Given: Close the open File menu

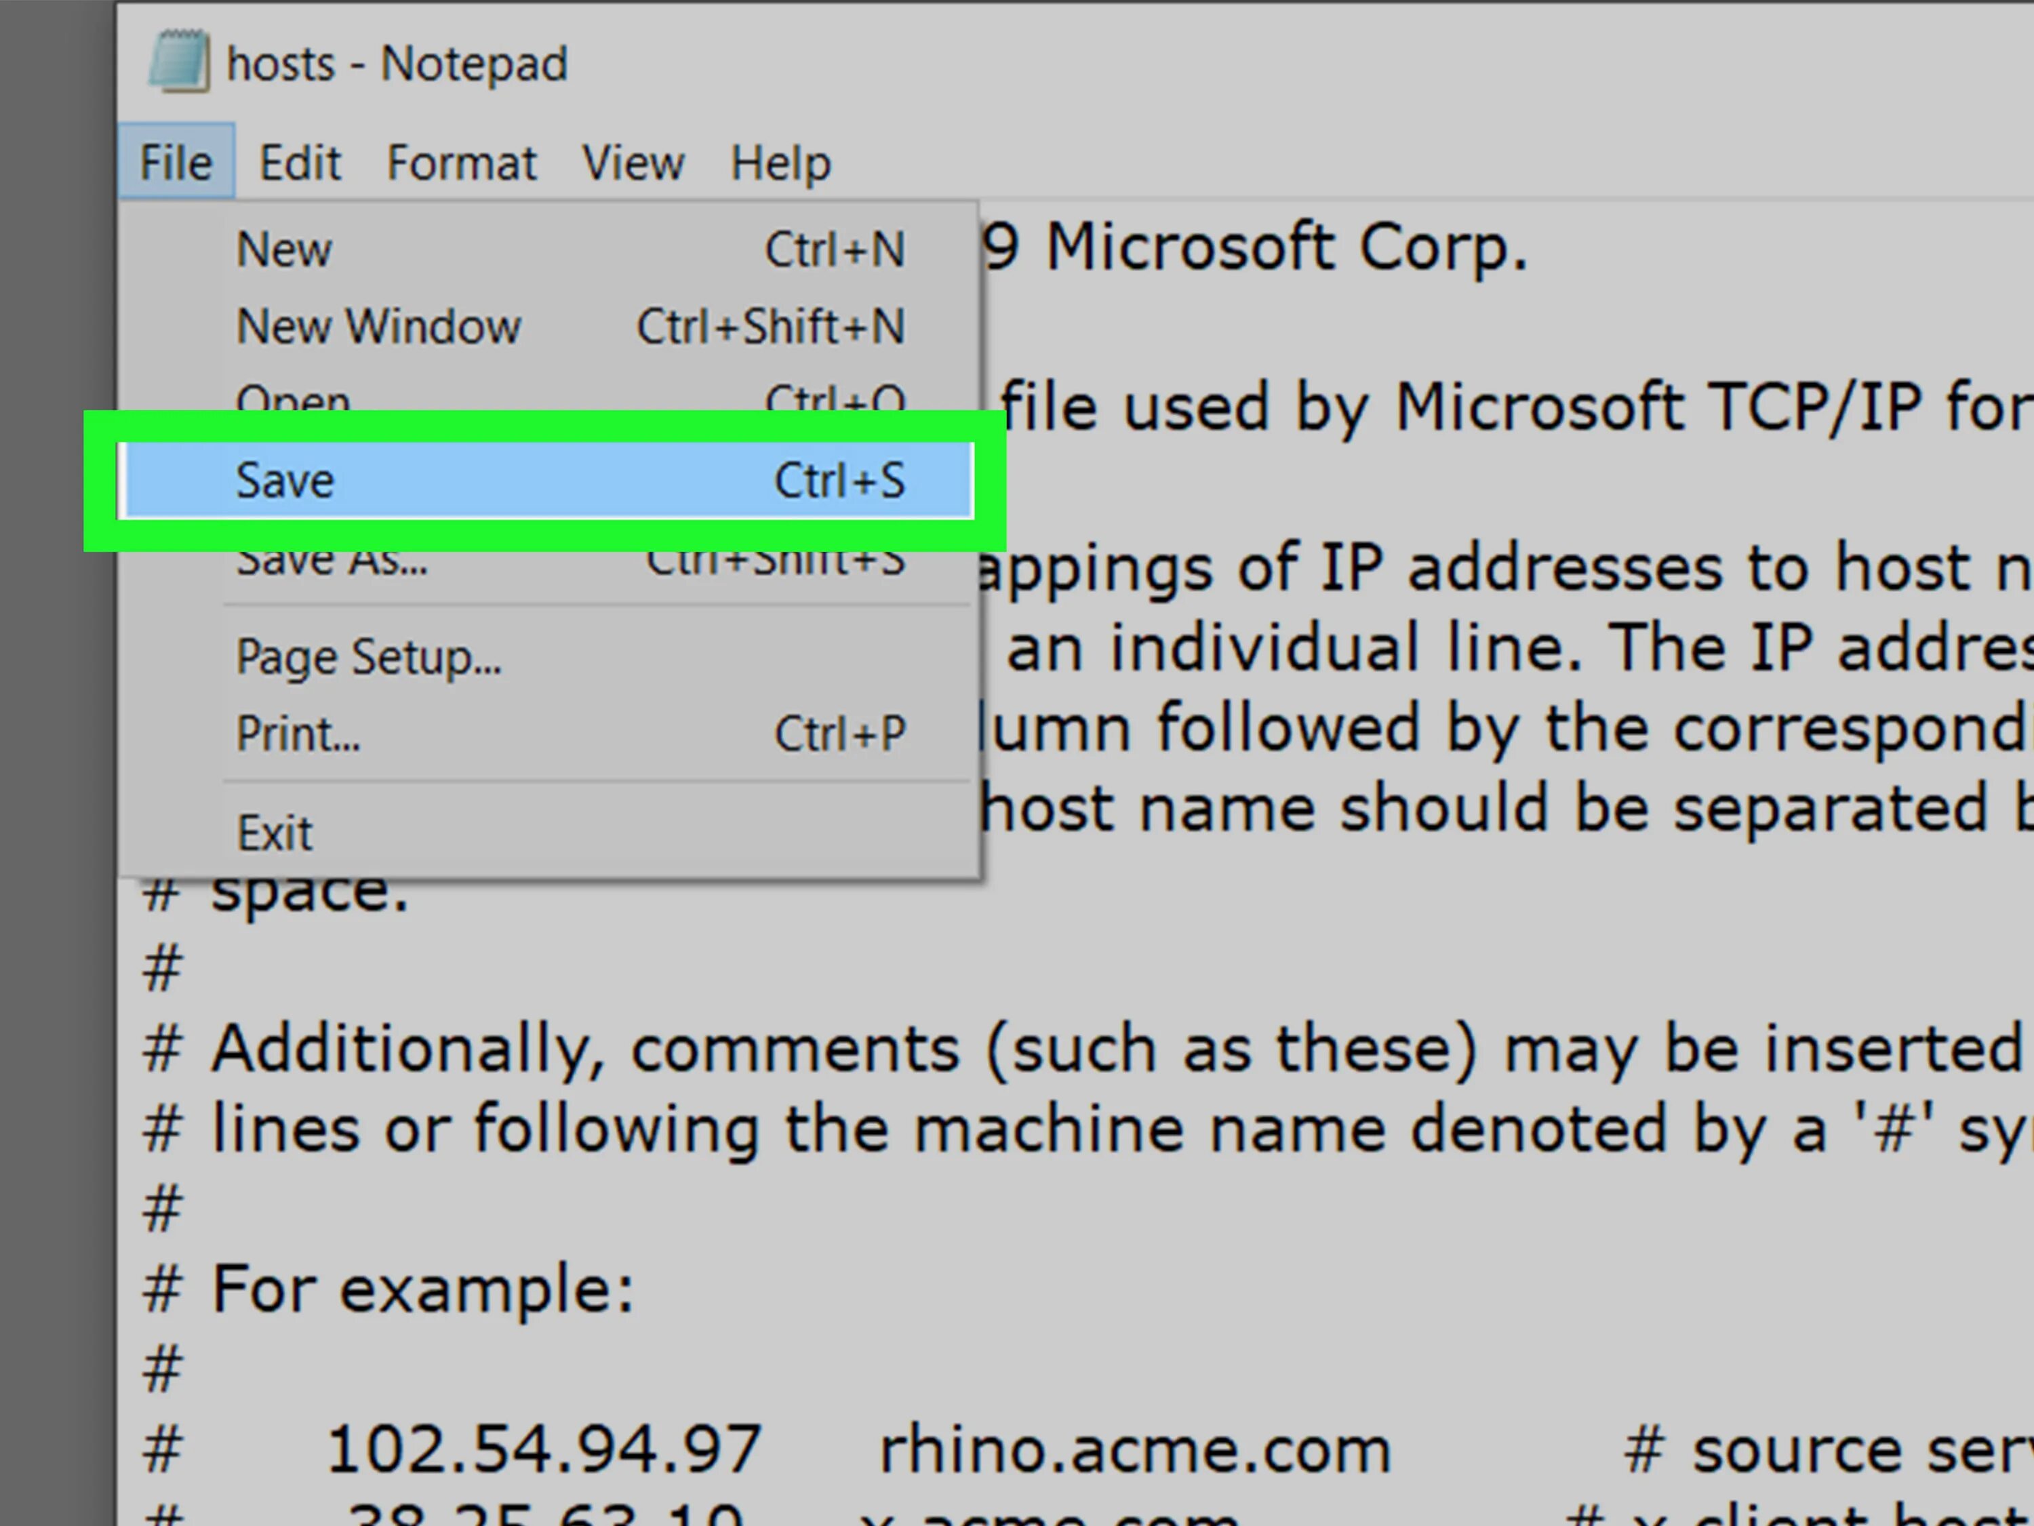Looking at the screenshot, I should coord(176,163).
